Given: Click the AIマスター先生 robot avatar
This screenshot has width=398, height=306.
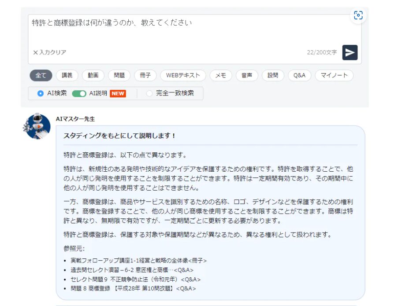Looking at the screenshot, I should click(x=37, y=126).
